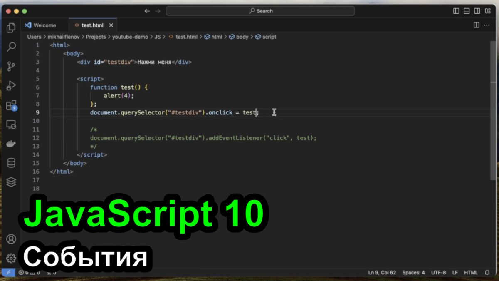This screenshot has height=281, width=499.
Task: Expand the JS folder breadcrumb
Action: (x=158, y=37)
